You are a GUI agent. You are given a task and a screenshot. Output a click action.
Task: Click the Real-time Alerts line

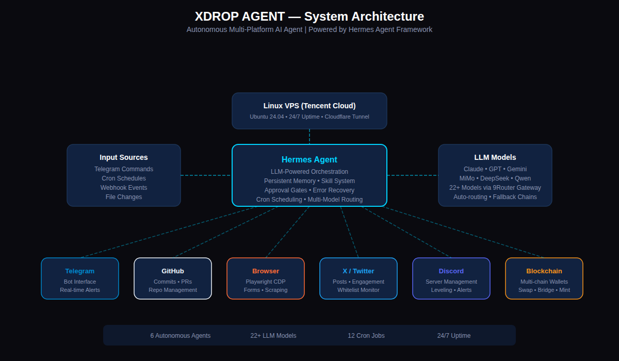tap(80, 290)
